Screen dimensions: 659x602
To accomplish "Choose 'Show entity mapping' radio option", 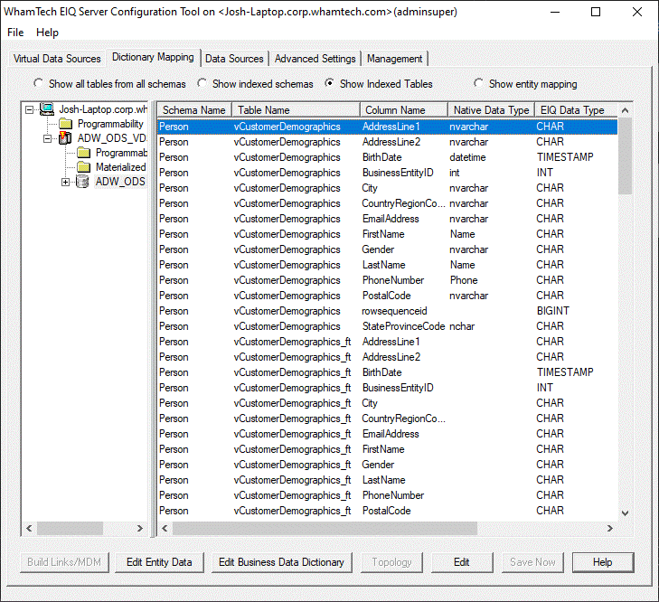I will coord(478,84).
